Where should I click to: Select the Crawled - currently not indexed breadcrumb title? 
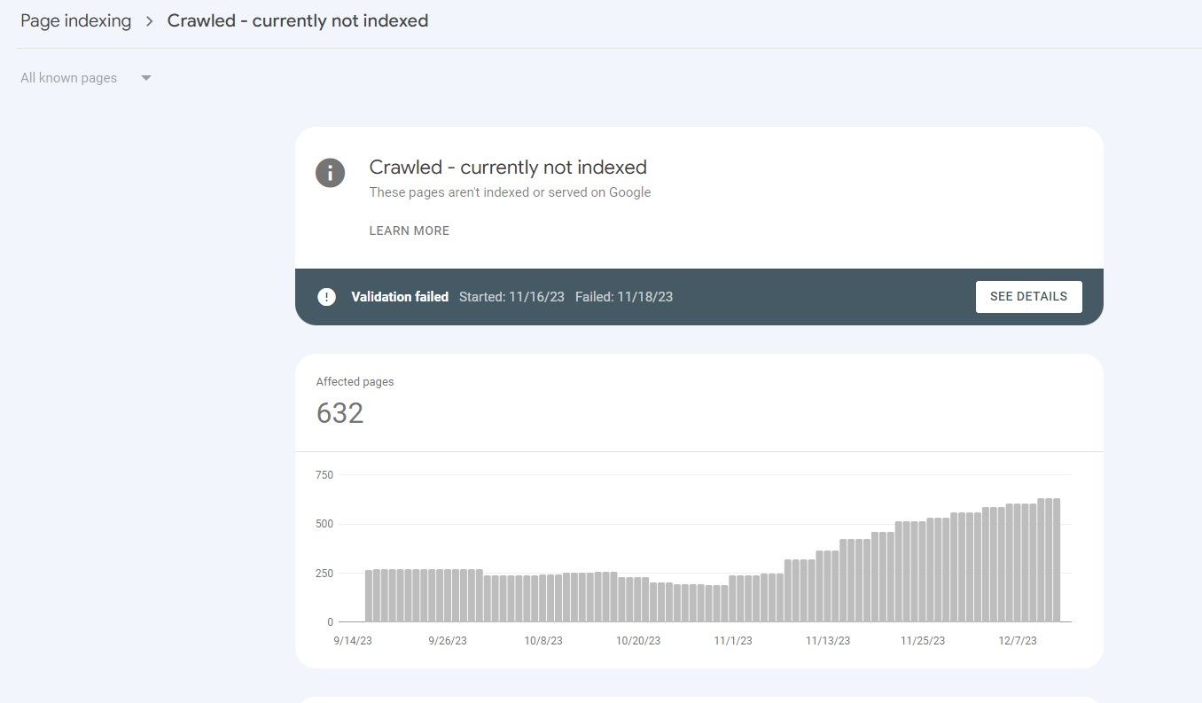[x=298, y=21]
